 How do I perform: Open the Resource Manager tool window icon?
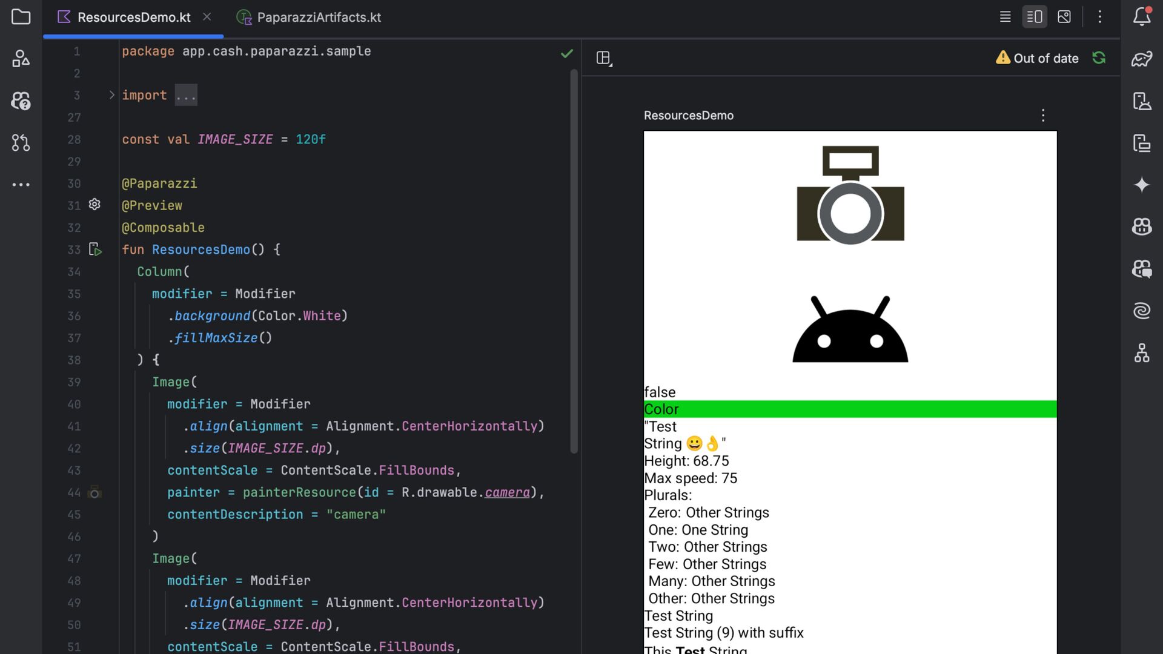click(x=21, y=59)
